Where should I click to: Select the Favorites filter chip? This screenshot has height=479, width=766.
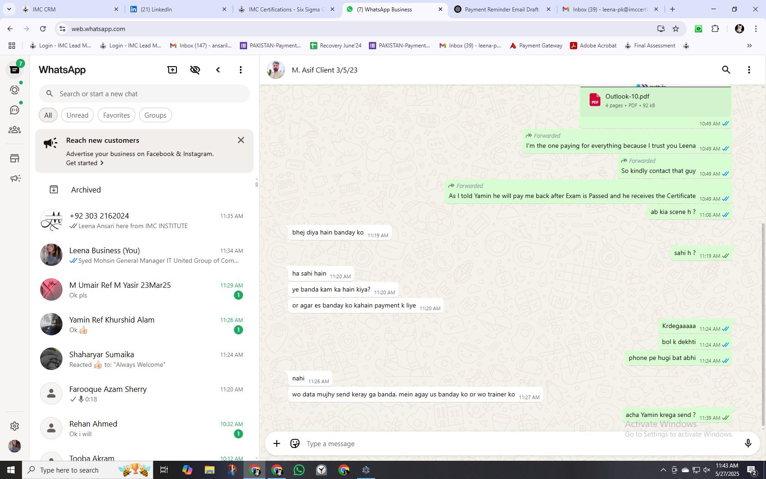pos(116,115)
